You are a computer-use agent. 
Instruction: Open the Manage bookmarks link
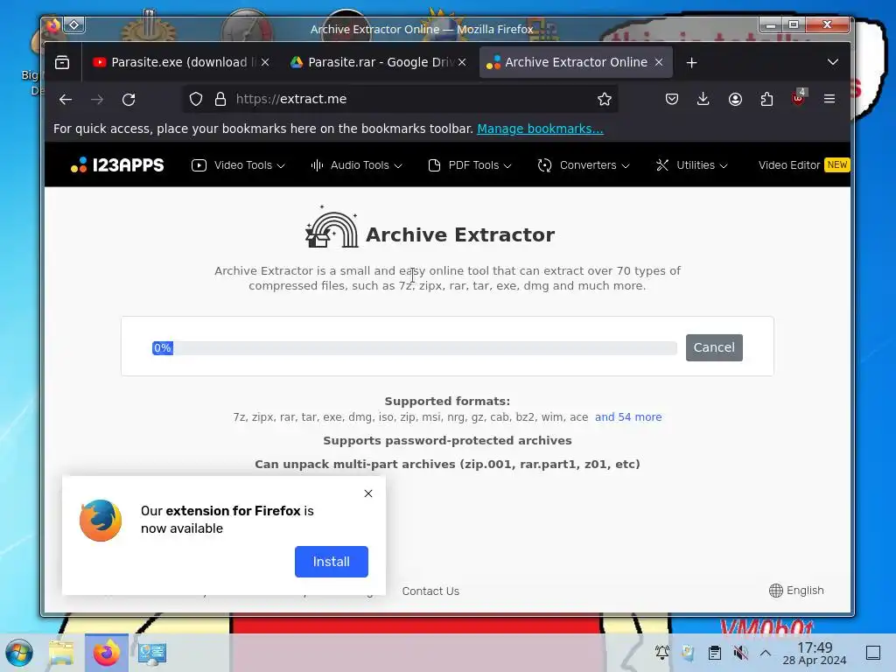[540, 129]
